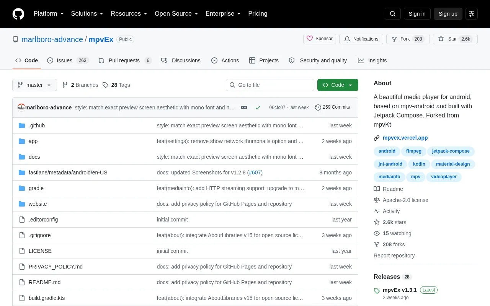Screen dimensions: 490x306
Task: Switch to the Discussions tab
Action: pyautogui.click(x=181, y=60)
